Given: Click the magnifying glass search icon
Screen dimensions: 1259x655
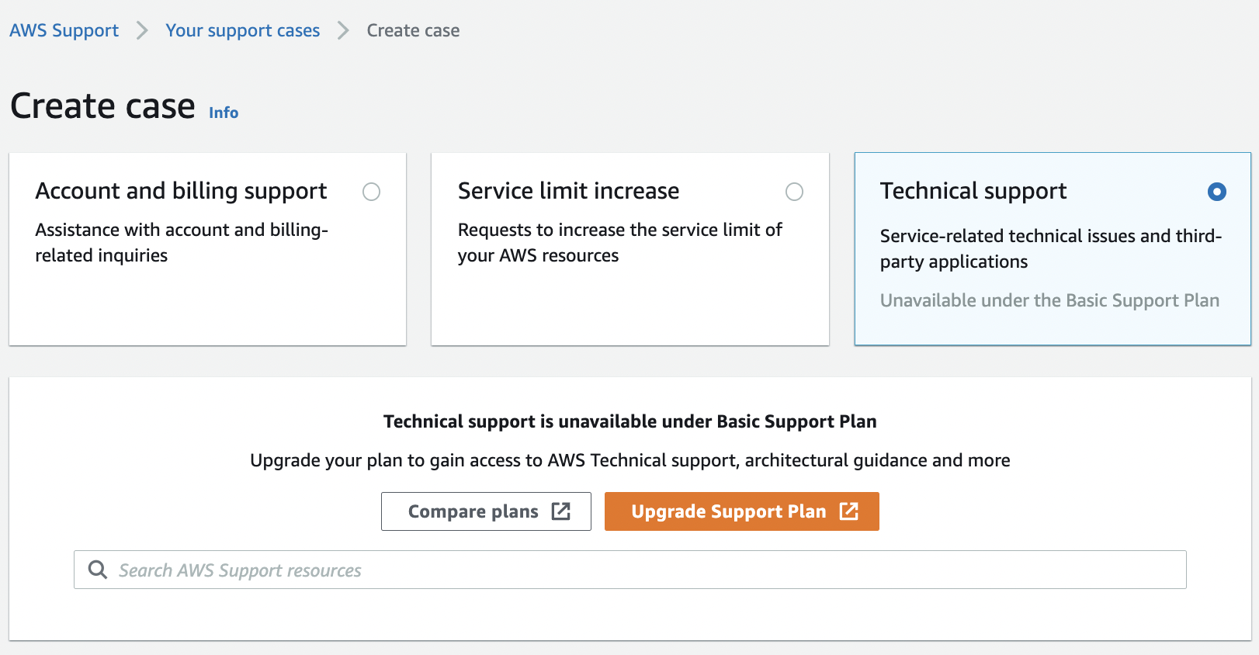Looking at the screenshot, I should (98, 570).
